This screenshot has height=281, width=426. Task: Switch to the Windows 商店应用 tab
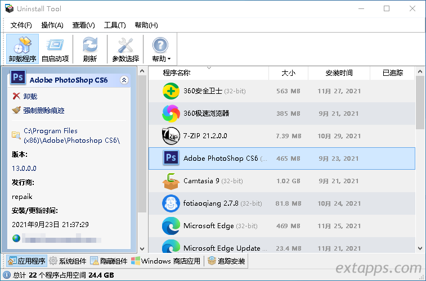[x=166, y=261]
